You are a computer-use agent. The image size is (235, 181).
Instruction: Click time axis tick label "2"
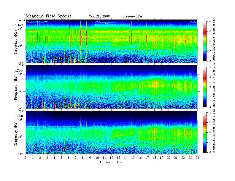coord(40,158)
